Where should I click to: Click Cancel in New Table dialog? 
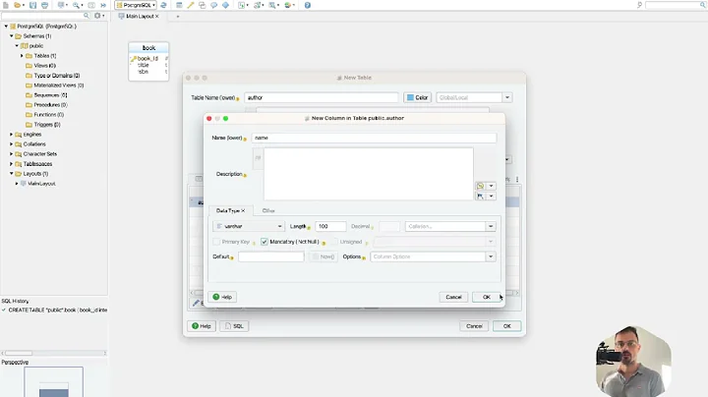tap(474, 325)
